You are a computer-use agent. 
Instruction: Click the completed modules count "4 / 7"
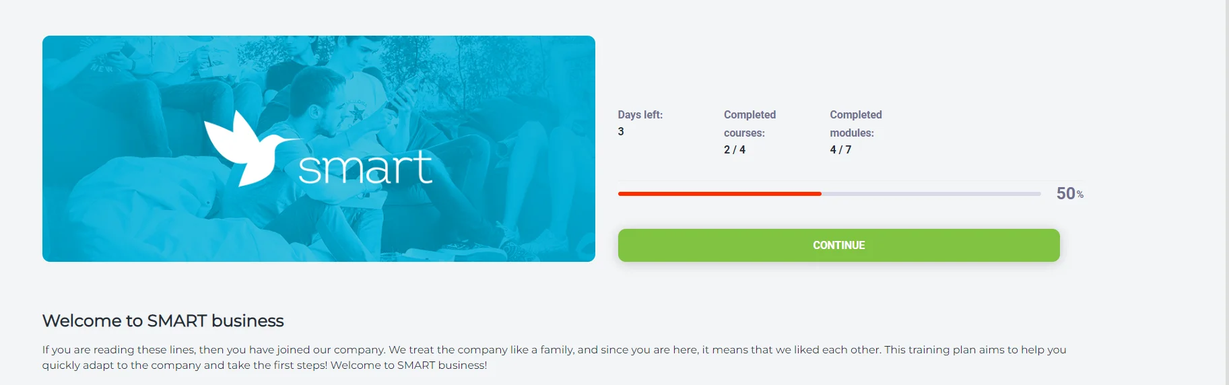840,150
